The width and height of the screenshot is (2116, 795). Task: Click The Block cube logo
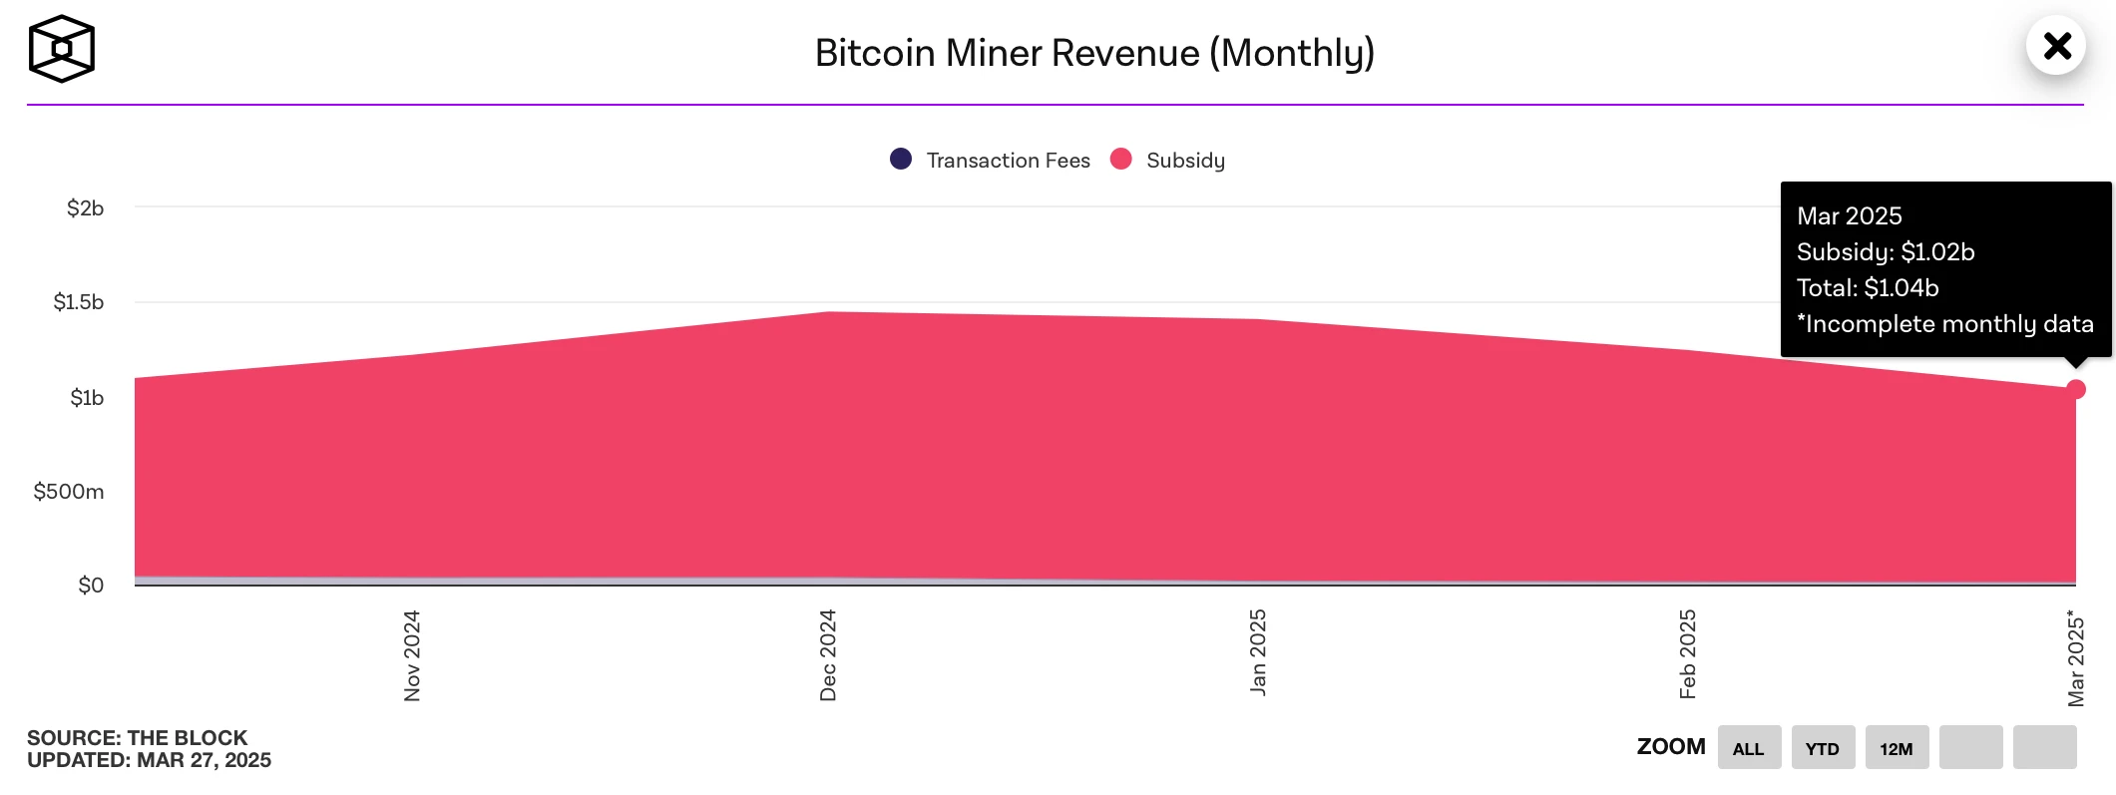(x=61, y=49)
